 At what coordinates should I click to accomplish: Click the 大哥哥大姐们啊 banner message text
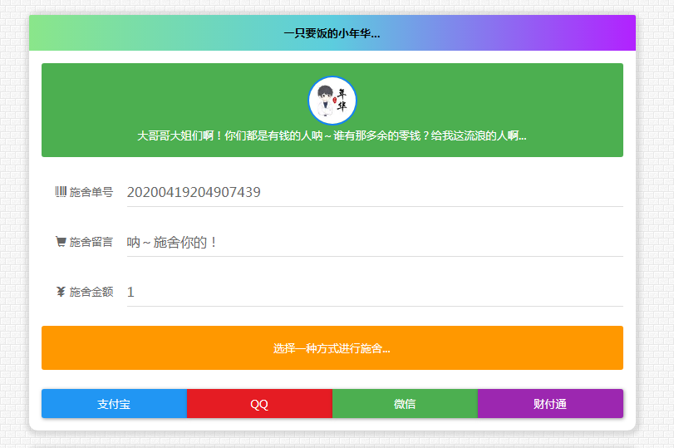332,135
